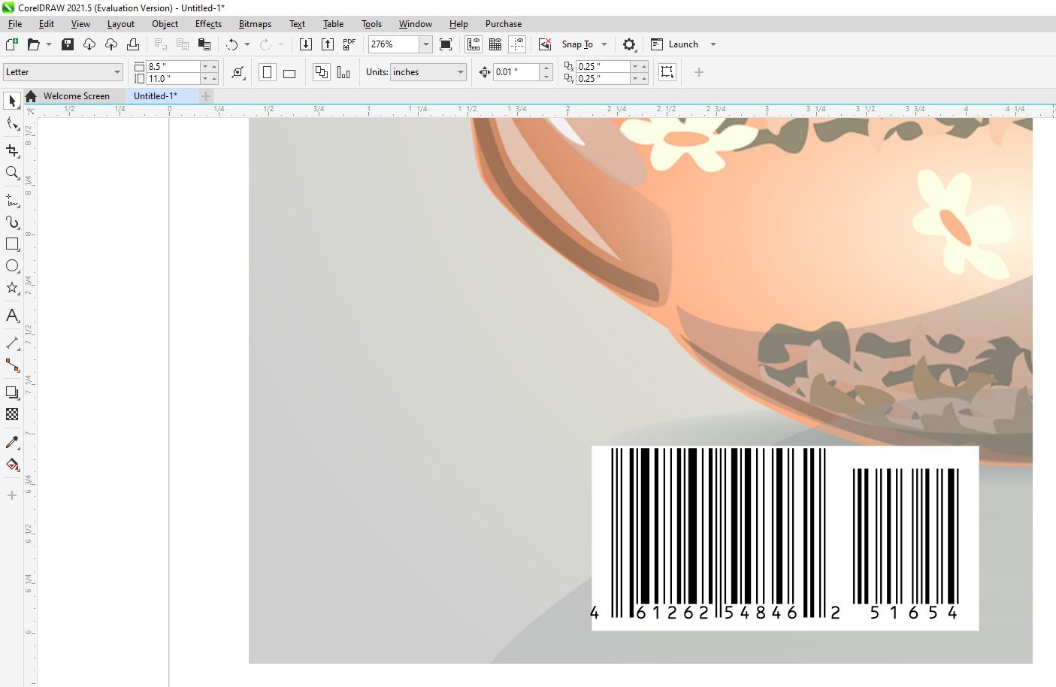Toggle apply layout to all pages
The image size is (1056, 687).
(322, 72)
